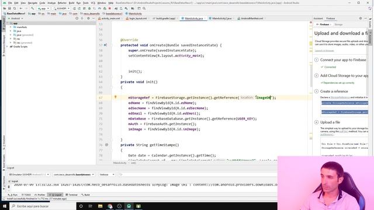Click the red Stop icon
This screenshot has height=210, width=374.
click(110, 8)
